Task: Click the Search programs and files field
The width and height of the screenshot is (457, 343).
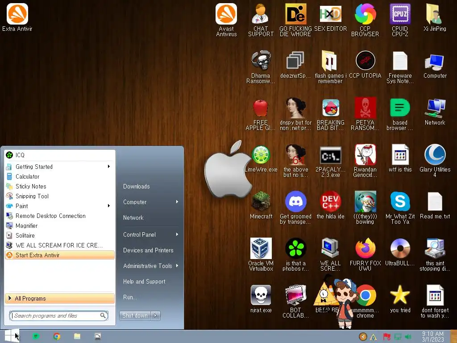Action: tap(59, 316)
